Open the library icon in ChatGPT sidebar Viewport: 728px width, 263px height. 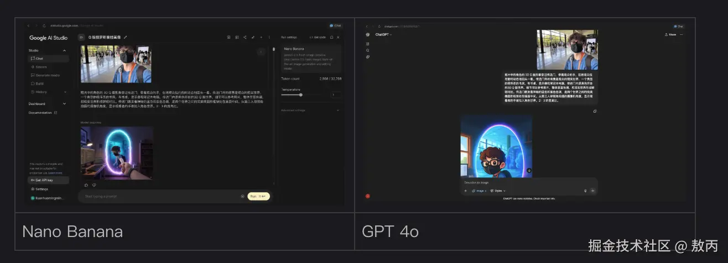point(368,57)
